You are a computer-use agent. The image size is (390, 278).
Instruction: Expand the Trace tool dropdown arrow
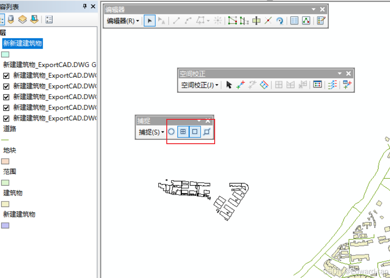click(208, 21)
